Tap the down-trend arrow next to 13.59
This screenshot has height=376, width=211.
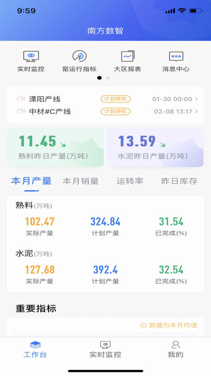(162, 144)
